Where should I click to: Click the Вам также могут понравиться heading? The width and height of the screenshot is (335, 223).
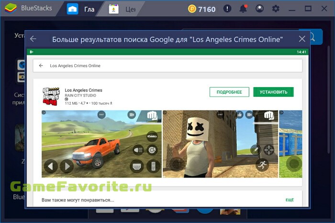(x=78, y=200)
